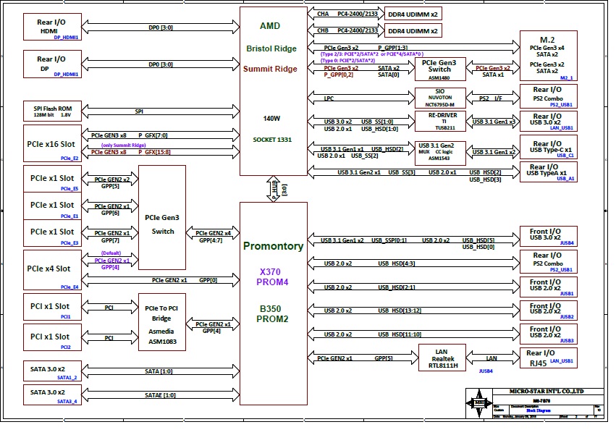Select the ASM1480 PCIe Gen3 Switch block

click(x=439, y=69)
